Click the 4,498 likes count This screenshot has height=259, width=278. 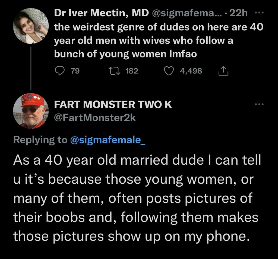(191, 71)
